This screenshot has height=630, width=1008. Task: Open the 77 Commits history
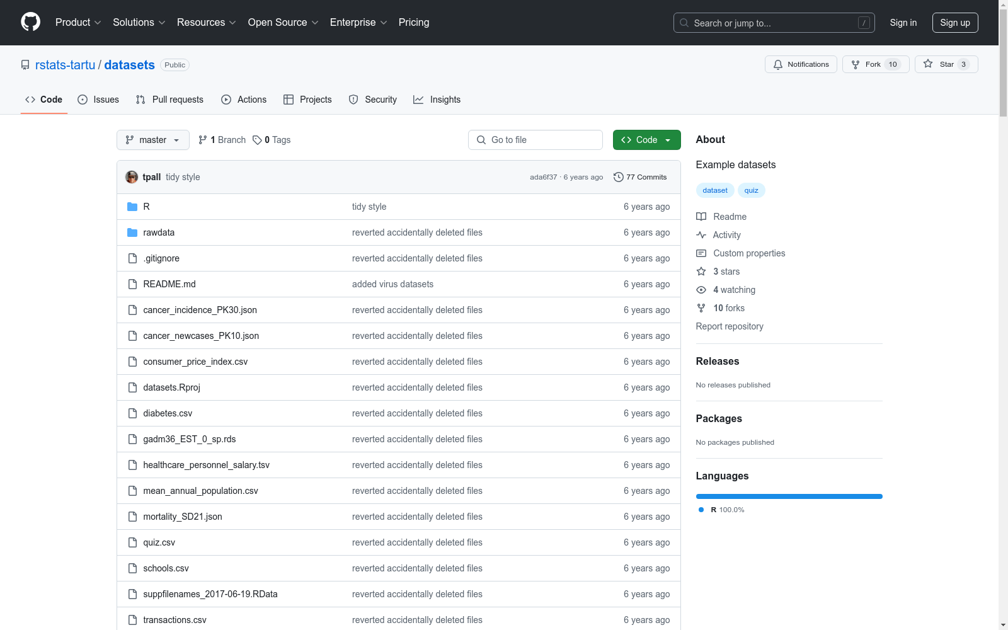point(640,177)
